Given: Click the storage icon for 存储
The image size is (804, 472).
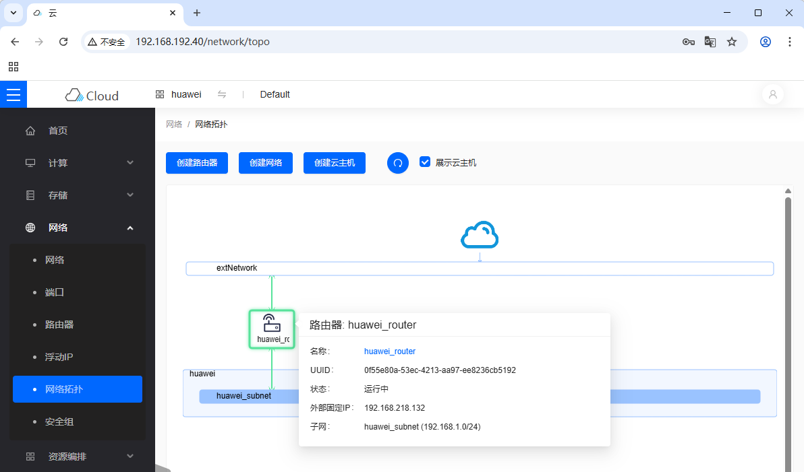Looking at the screenshot, I should 31,195.
